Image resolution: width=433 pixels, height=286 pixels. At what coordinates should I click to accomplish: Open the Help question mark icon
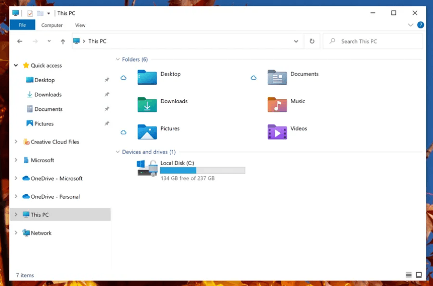click(420, 25)
